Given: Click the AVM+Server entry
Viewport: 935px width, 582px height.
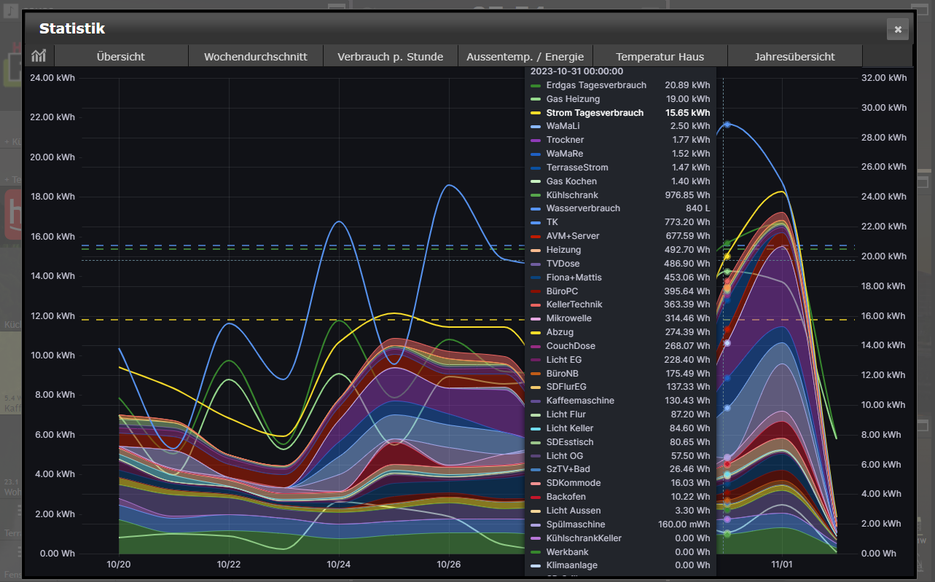Looking at the screenshot, I should (620, 236).
